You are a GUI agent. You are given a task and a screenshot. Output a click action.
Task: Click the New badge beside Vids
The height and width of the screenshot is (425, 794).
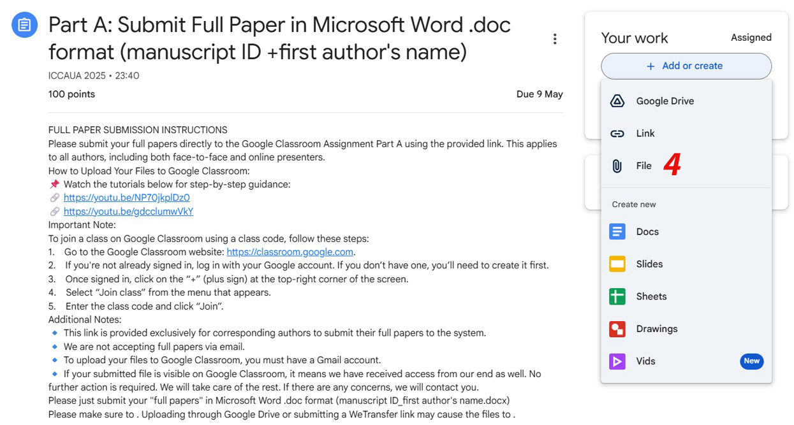[x=751, y=361]
